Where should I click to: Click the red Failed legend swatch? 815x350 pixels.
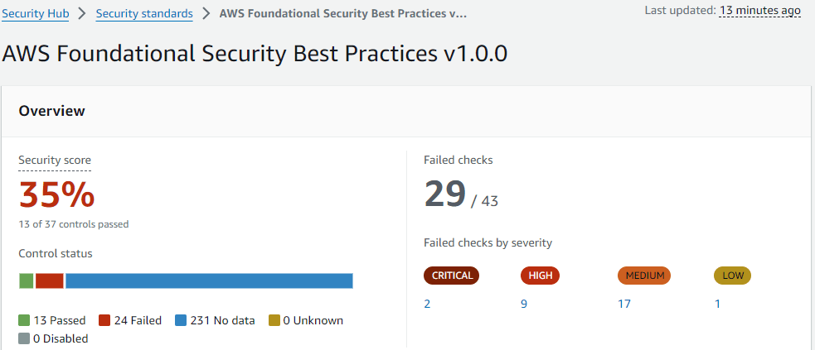point(104,320)
